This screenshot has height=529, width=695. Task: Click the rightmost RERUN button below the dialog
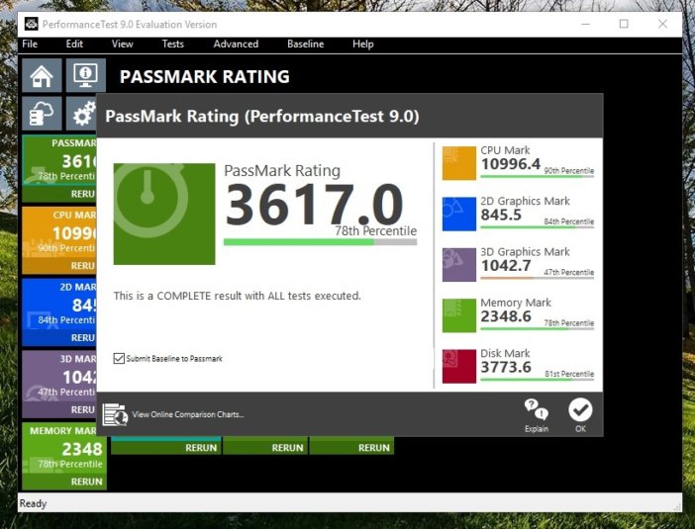(x=351, y=448)
